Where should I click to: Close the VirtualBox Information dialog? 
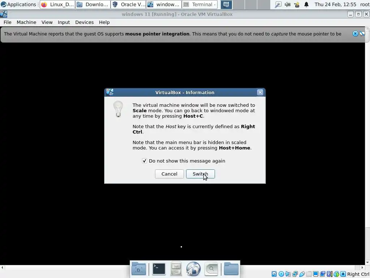pos(260,92)
